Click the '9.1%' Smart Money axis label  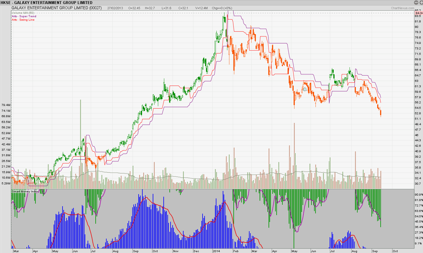(418, 244)
